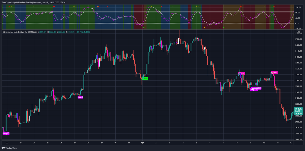Click the 'long20' trade label
The image size is (305, 151).
pyautogui.click(x=6, y=133)
